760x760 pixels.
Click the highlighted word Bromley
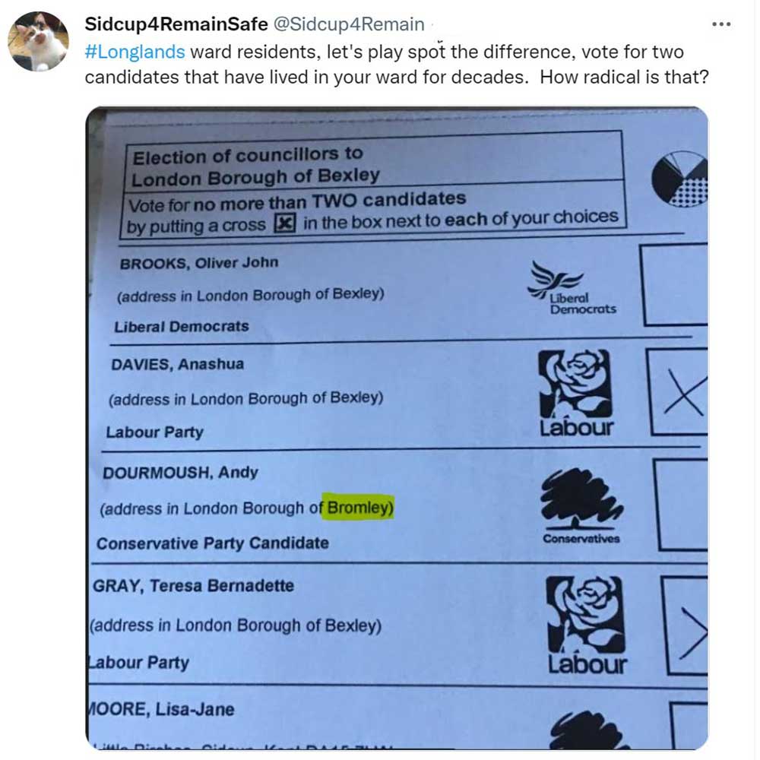tap(359, 508)
